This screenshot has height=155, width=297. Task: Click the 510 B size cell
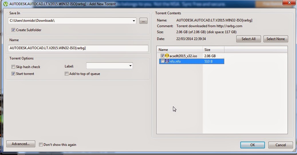click(208, 61)
